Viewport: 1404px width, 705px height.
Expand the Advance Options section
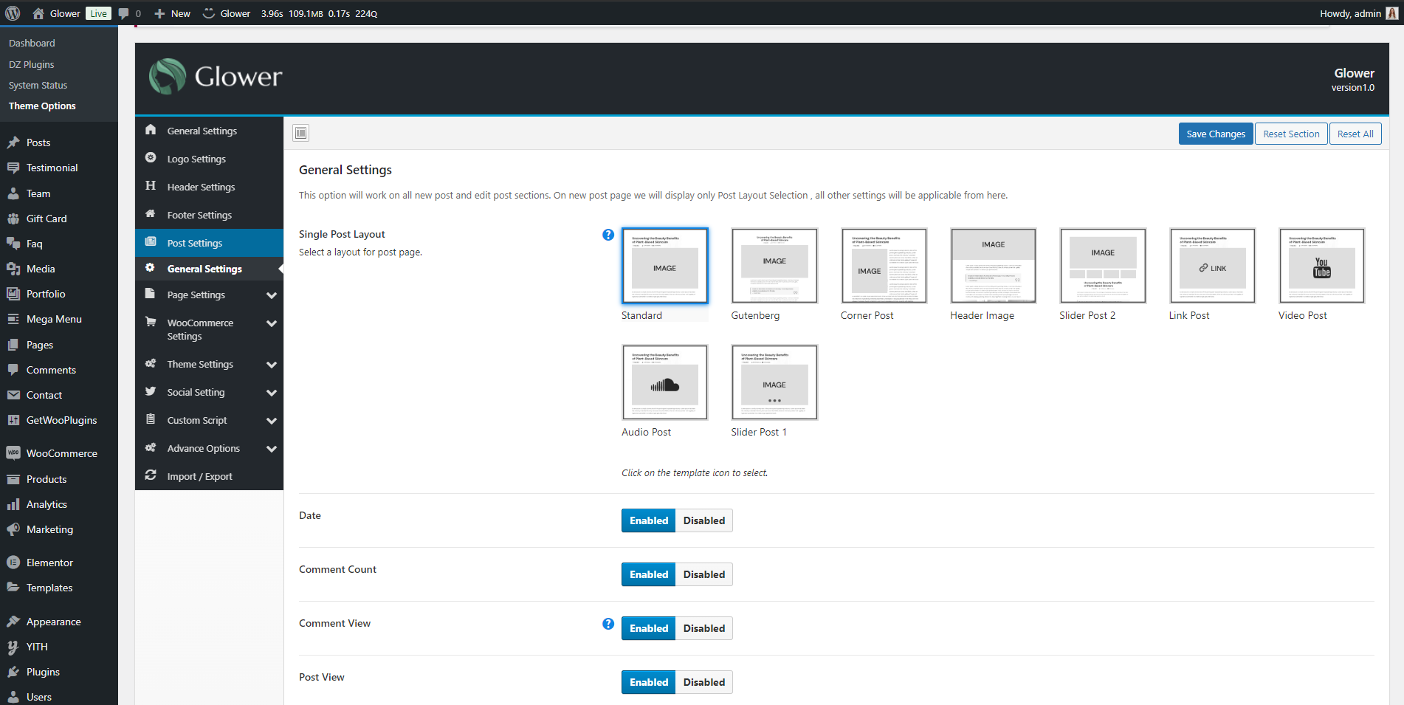coord(272,449)
